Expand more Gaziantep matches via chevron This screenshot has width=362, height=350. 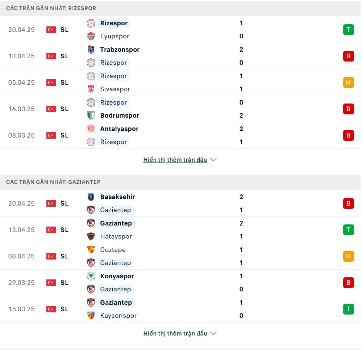pos(213,333)
